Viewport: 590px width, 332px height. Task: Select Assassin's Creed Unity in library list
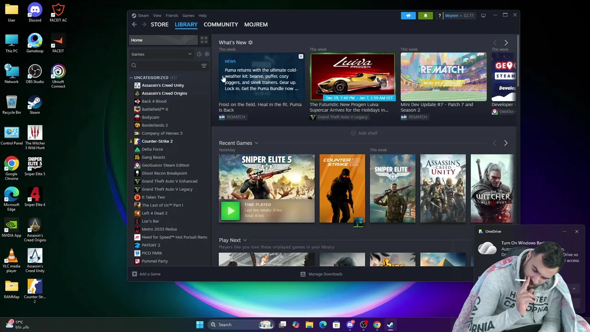click(163, 85)
